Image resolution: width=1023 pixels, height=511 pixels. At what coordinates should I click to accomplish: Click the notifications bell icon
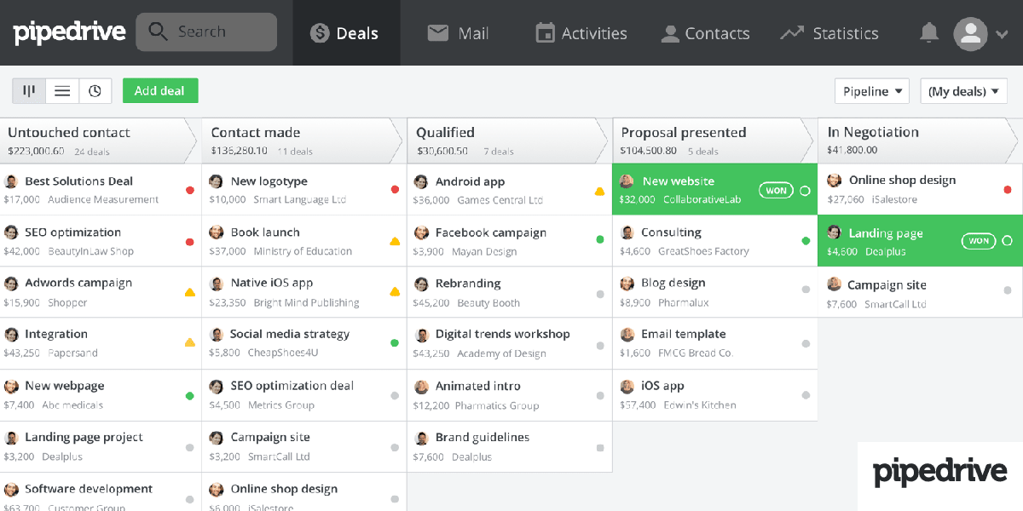pos(928,33)
